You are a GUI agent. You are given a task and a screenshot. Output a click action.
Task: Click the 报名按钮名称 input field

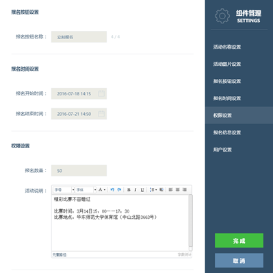click(79, 37)
